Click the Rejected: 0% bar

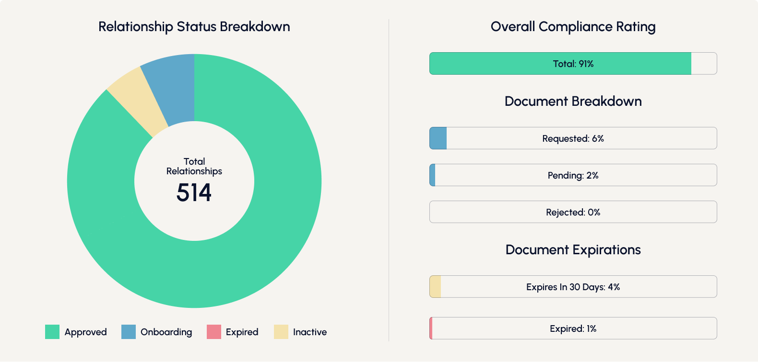(573, 212)
